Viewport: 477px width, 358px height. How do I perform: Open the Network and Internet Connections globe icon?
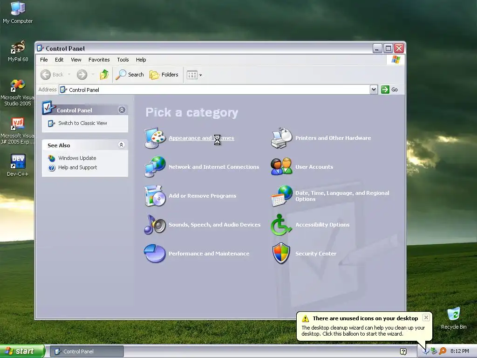point(155,167)
